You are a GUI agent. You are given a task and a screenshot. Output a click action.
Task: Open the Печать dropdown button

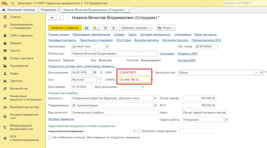[166, 28]
